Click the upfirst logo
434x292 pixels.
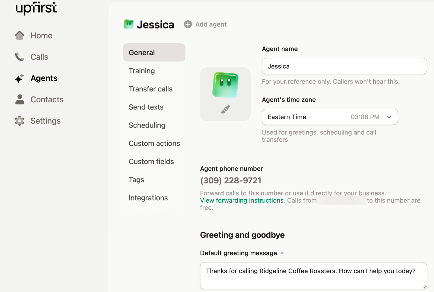tap(36, 8)
